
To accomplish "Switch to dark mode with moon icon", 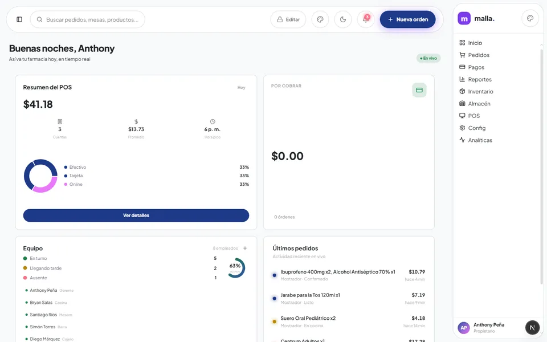I will click(x=343, y=19).
